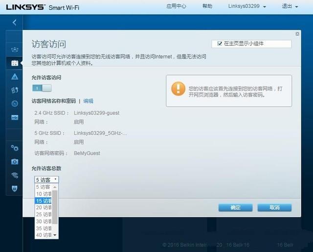The image size is (313, 252).
Task: Click the 编辑 link
Action: pyautogui.click(x=88, y=101)
